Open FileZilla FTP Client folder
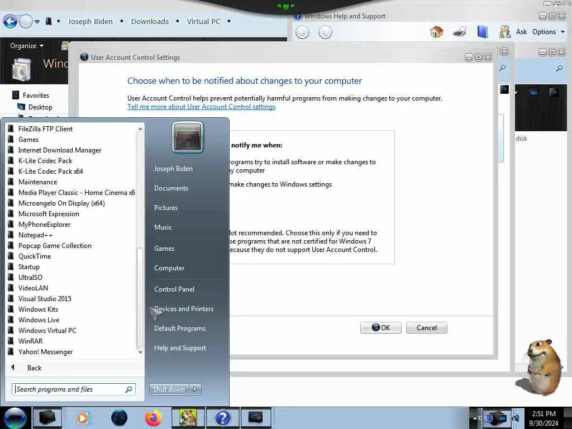 [x=45, y=129]
